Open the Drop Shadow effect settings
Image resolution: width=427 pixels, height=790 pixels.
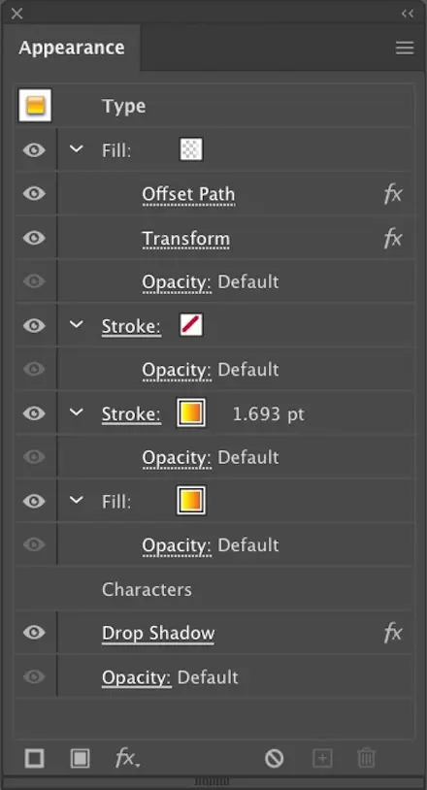click(158, 634)
